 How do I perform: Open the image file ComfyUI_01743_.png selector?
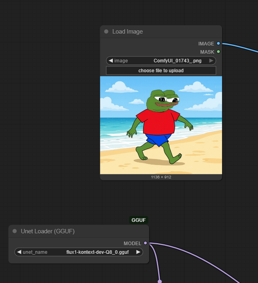pyautogui.click(x=161, y=61)
